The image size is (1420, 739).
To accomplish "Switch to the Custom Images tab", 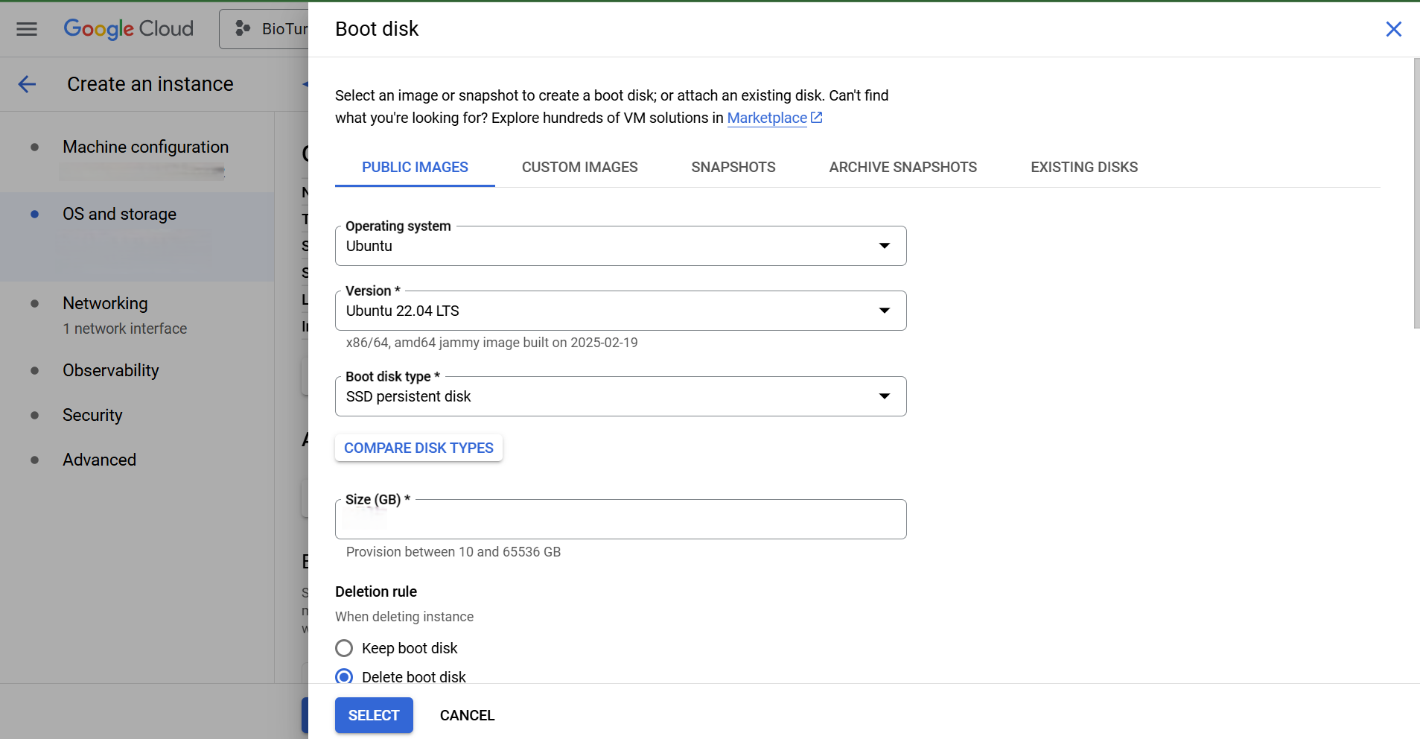I will tap(579, 168).
